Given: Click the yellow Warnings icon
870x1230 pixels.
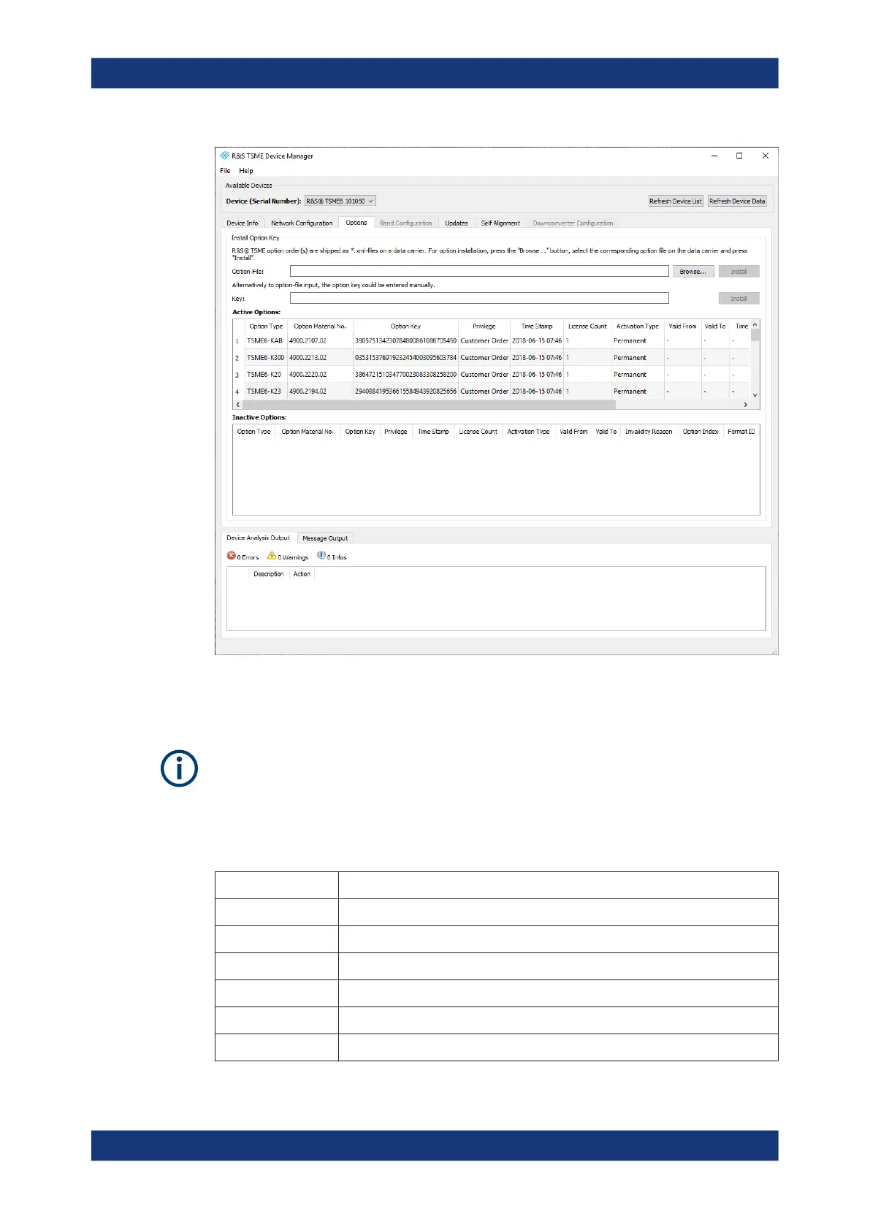Looking at the screenshot, I should click(272, 556).
